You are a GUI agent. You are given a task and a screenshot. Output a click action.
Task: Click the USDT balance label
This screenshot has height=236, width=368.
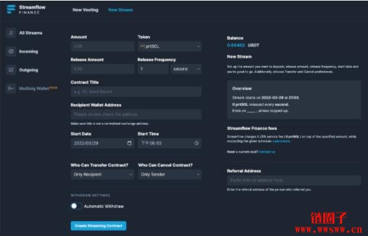254,45
